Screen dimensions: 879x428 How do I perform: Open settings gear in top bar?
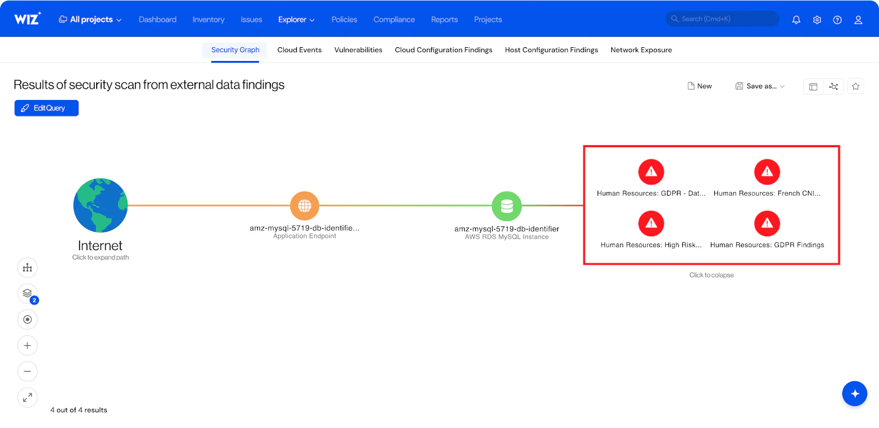coord(817,20)
